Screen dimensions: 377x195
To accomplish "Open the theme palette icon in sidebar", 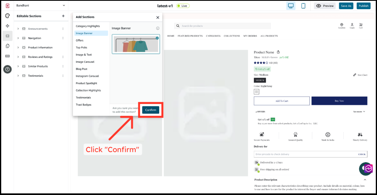I will pos(7,16).
